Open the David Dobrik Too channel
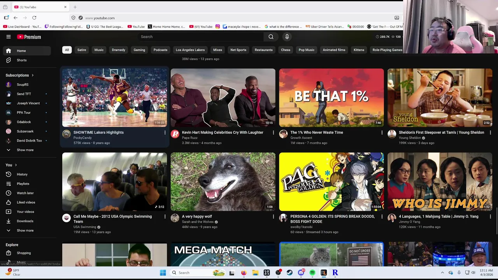Screen dimensions: 498x280 point(27,140)
